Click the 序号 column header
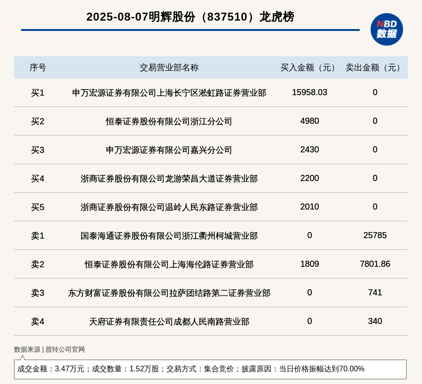The image size is (422, 384). point(38,68)
